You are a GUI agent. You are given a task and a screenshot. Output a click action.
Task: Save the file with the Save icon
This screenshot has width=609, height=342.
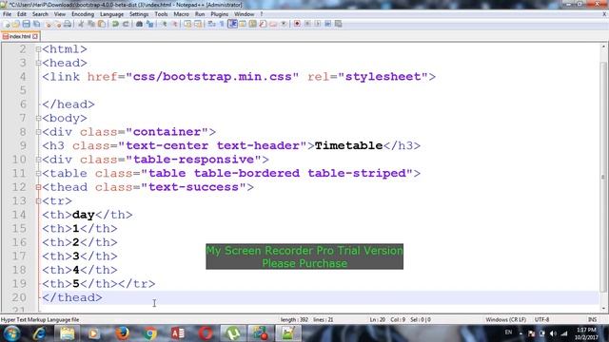[27, 24]
